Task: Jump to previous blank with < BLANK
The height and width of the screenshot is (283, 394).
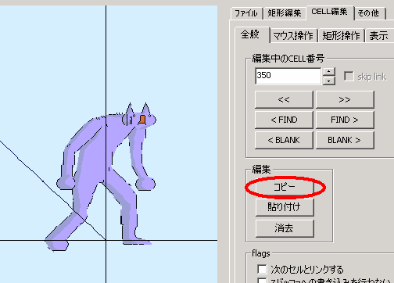Action: coord(284,140)
